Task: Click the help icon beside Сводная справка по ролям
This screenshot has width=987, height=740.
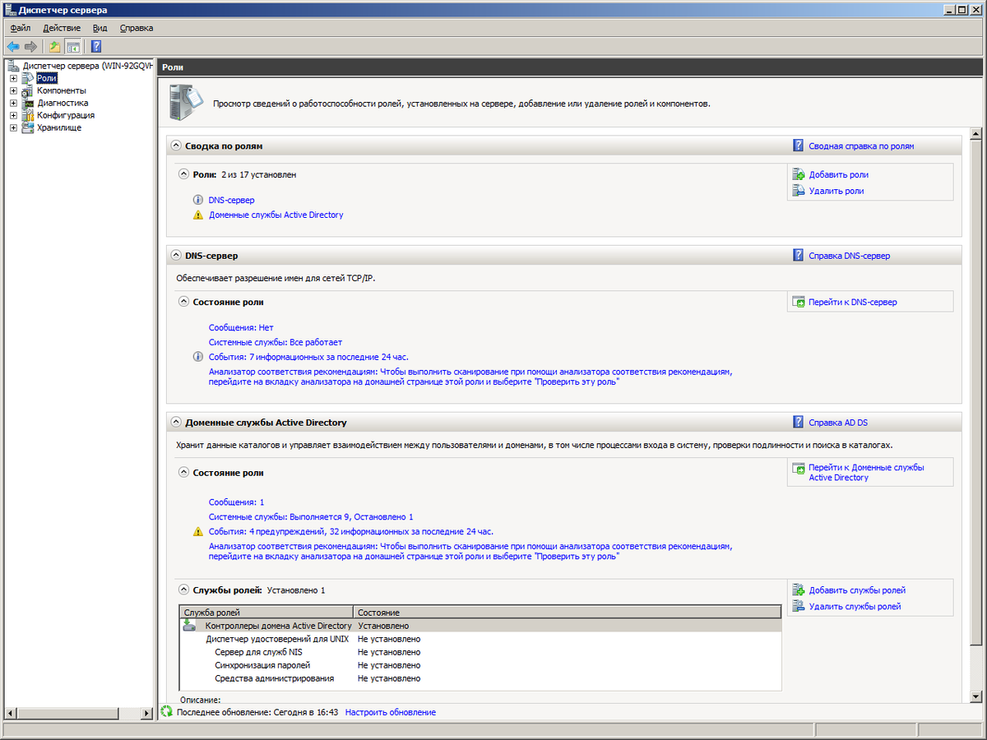Action: pos(798,146)
